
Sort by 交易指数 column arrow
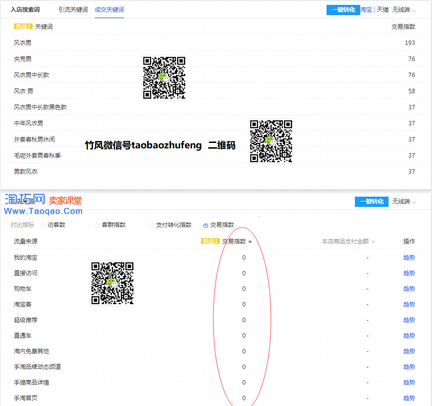click(x=250, y=242)
